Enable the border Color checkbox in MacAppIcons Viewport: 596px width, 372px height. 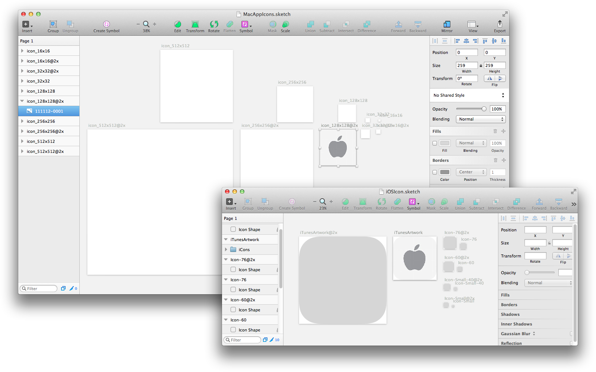pos(435,172)
